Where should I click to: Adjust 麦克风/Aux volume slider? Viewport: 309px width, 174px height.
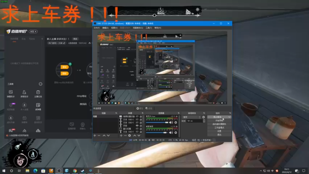pyautogui.click(x=157, y=123)
